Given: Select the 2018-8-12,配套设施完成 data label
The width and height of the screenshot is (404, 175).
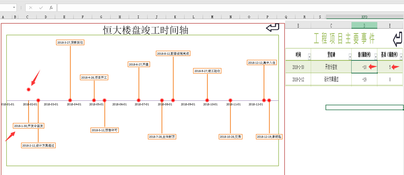Looking at the screenshot, I should pyautogui.click(x=173, y=53).
